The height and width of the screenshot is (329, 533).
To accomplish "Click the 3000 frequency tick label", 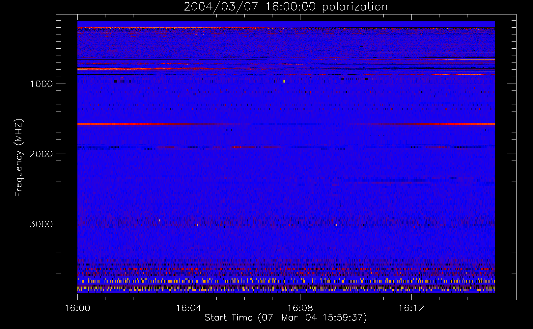I will point(41,224).
